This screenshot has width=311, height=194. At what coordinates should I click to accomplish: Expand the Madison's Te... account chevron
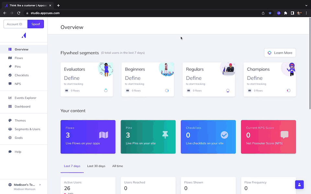point(40,185)
